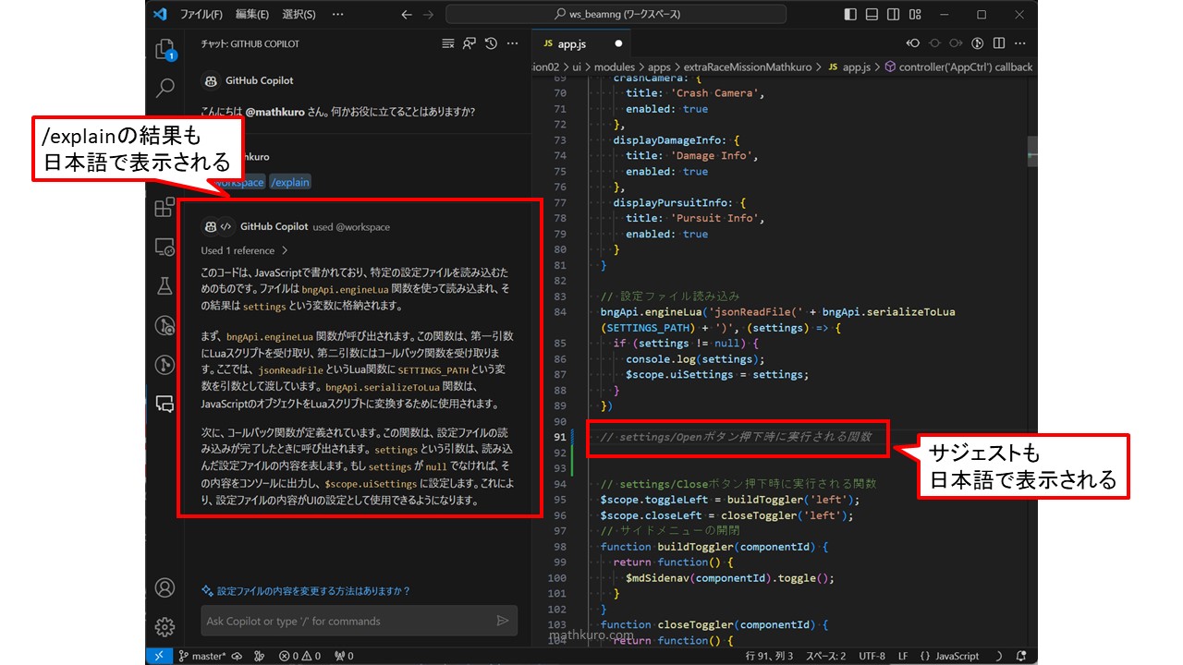Image resolution: width=1183 pixels, height=665 pixels.
Task: Change file encoding UTF-8
Action: pyautogui.click(x=872, y=656)
